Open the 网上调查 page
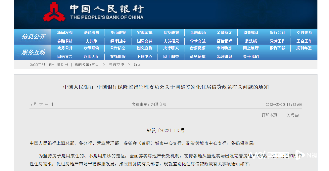Image resolution: width=329 pixels, height=171 pixels. (171, 57)
